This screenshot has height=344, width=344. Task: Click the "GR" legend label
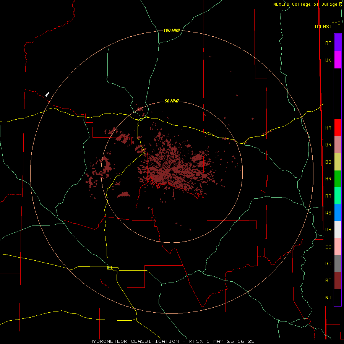328,145
